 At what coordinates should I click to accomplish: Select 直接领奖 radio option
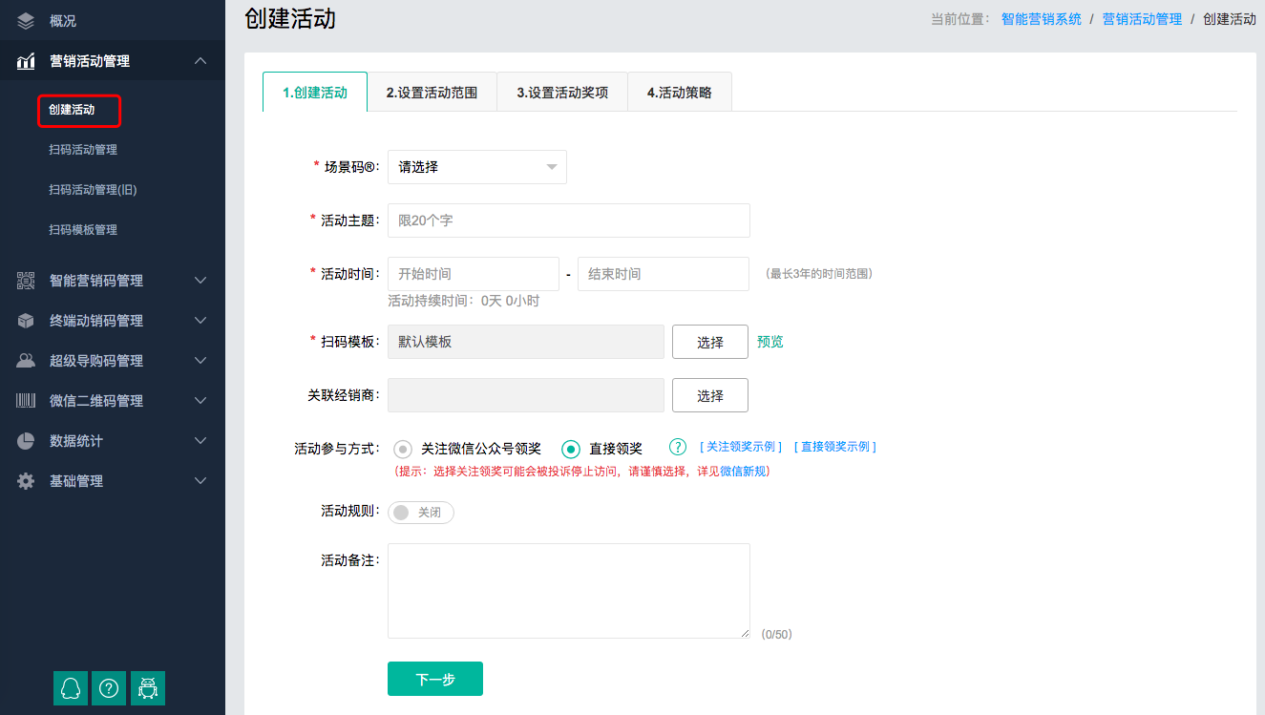[x=571, y=449]
